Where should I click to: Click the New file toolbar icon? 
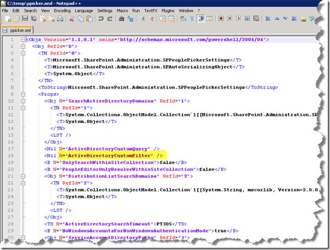pos(8,19)
